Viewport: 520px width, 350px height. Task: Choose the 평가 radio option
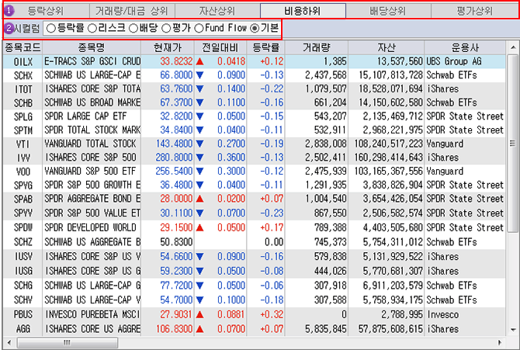(x=166, y=29)
